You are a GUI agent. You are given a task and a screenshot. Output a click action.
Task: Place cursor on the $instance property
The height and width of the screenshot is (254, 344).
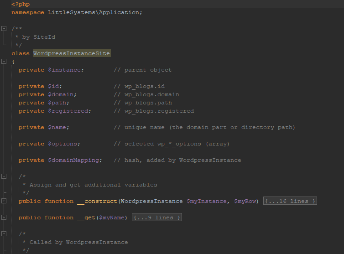pos(66,70)
